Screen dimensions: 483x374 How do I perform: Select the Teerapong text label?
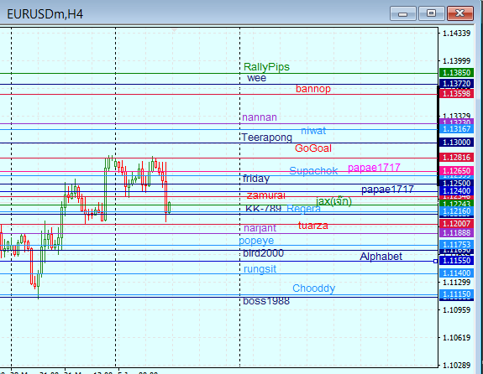click(267, 138)
